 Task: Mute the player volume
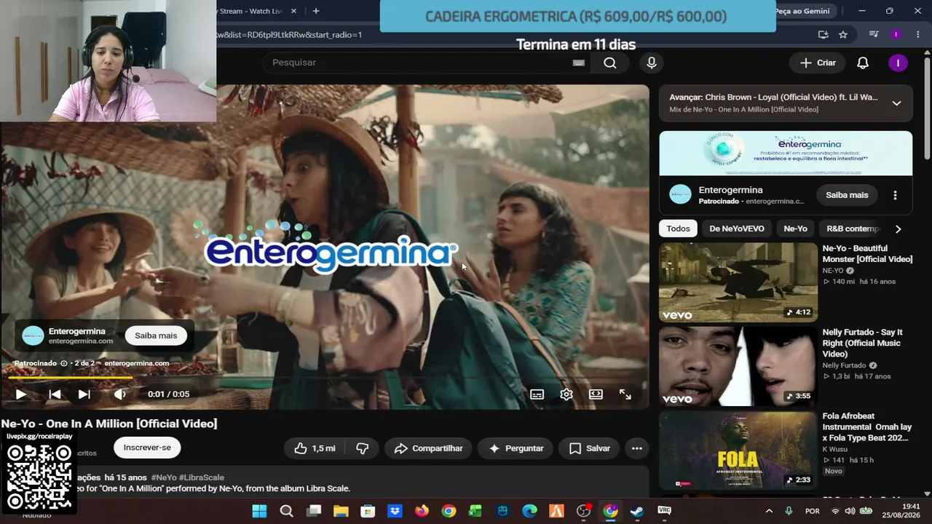(x=120, y=394)
